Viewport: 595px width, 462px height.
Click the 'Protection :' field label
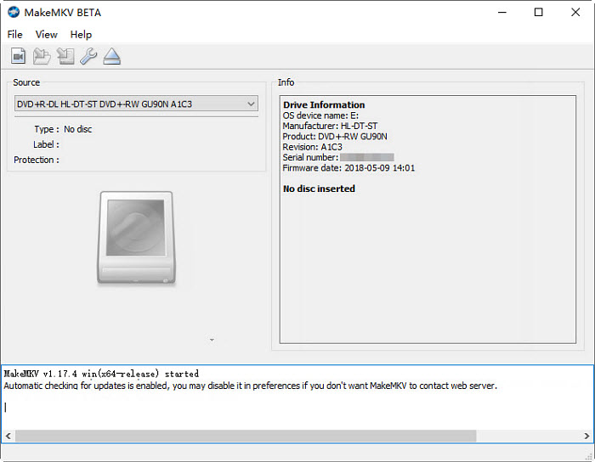[x=37, y=160]
